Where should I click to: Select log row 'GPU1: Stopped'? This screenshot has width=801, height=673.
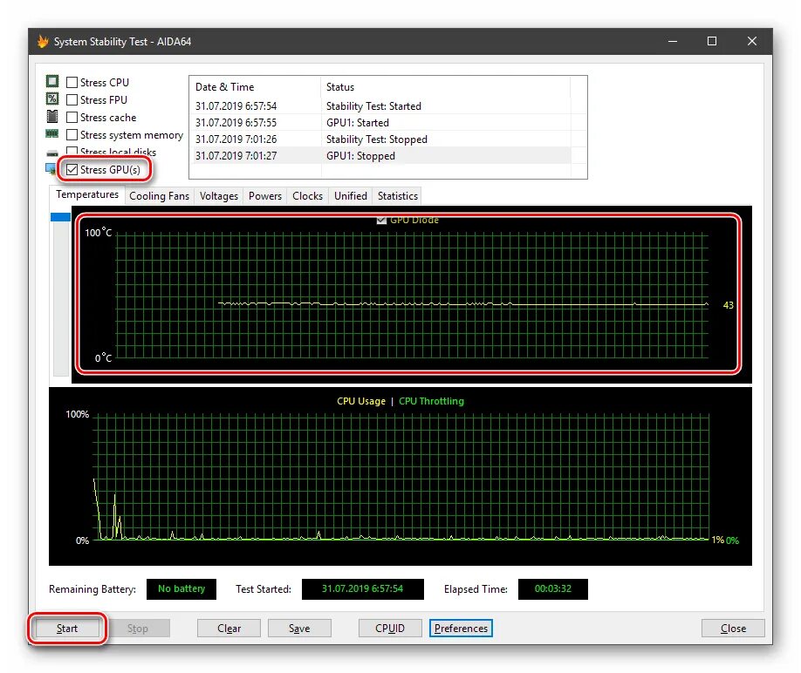click(380, 156)
